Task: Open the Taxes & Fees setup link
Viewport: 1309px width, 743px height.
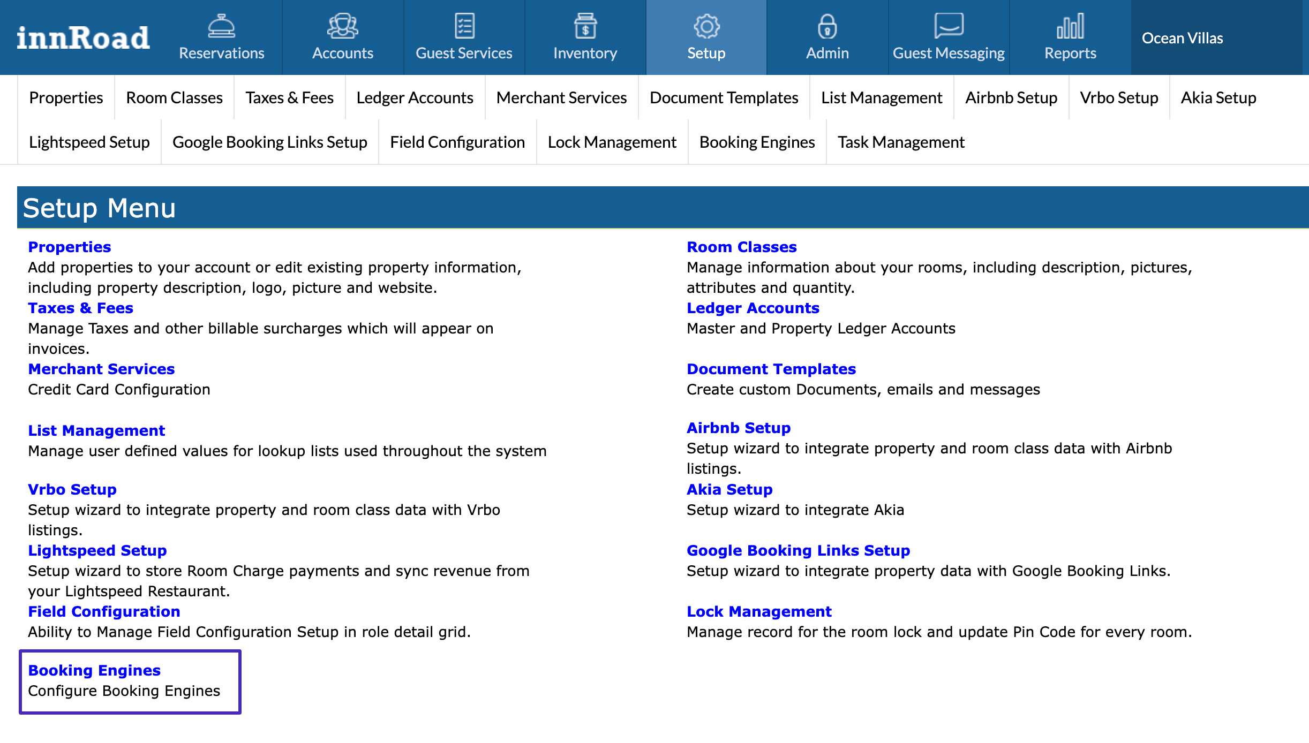Action: (80, 308)
